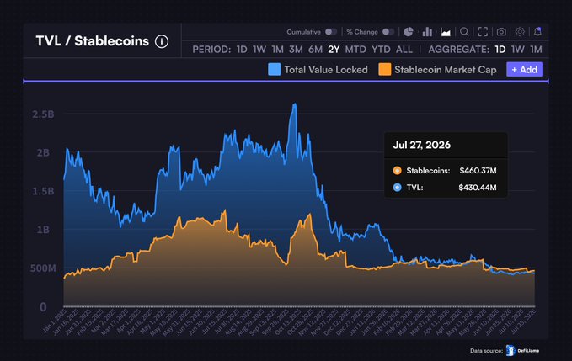This screenshot has width=572, height=361.
Task: Click the 1.5B y-axis label
Action: tap(44, 191)
